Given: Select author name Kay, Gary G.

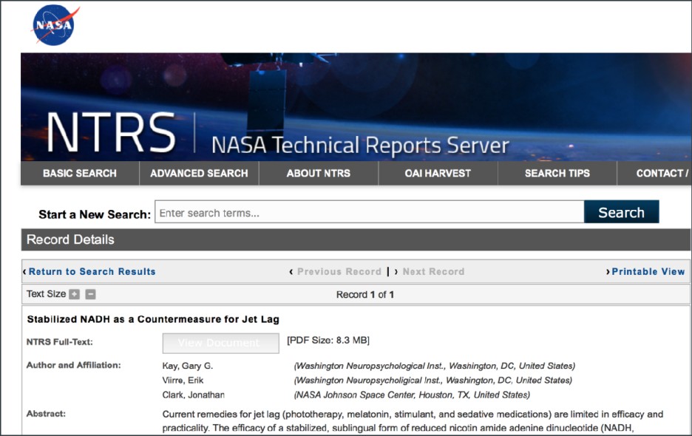Looking at the screenshot, I should [x=188, y=366].
